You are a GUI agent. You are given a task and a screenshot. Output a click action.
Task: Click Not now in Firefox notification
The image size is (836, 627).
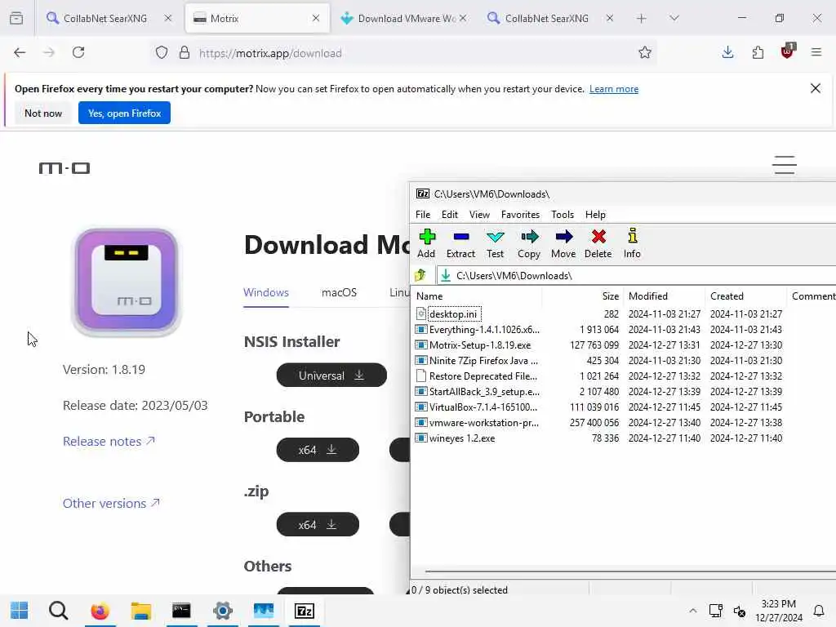point(43,113)
